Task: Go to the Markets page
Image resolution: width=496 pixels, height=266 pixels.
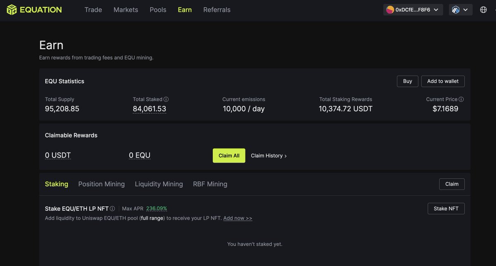Action: pyautogui.click(x=126, y=9)
